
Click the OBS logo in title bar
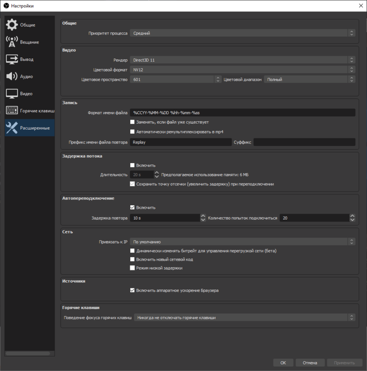[5, 5]
